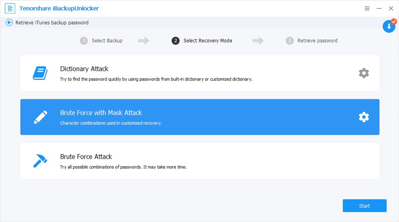Screen dimensions: 399x222
Task: Go to step 1 Select Backup
Action: 101,41
